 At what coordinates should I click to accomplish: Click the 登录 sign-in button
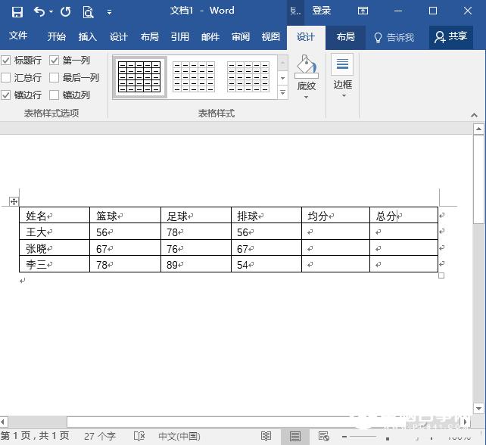(x=322, y=11)
